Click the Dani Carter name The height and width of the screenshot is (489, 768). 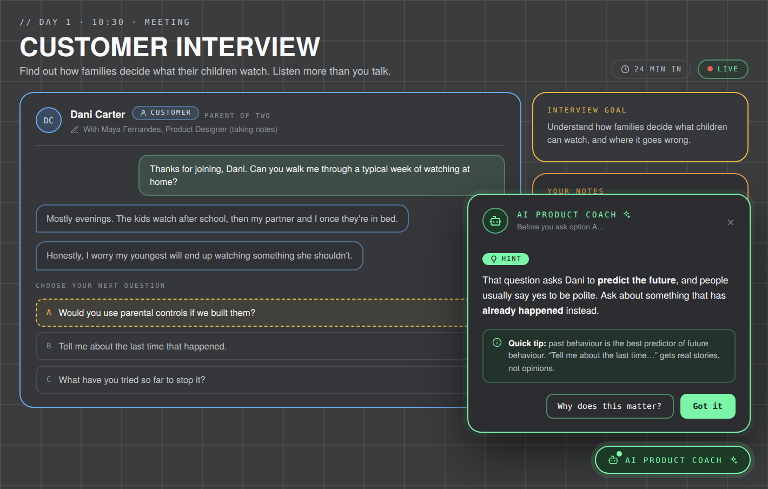(x=97, y=115)
